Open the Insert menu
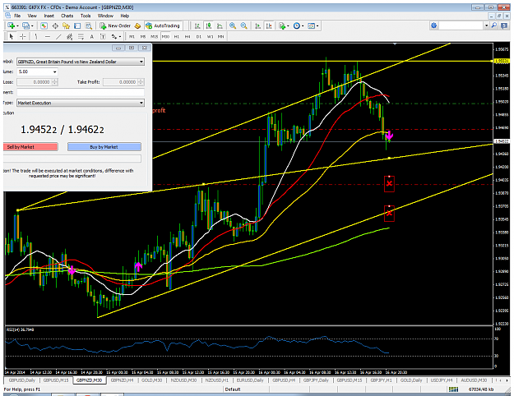The height and width of the screenshot is (396, 514). tap(49, 16)
